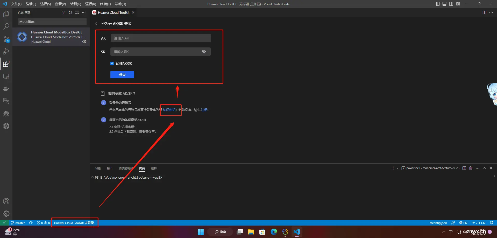The image size is (497, 238).
Task: Open the 注册 link
Action: [x=204, y=110]
